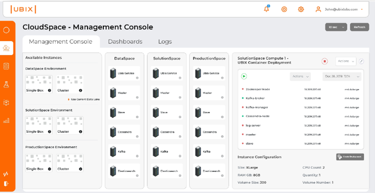Image resolution: width=375 pixels, height=193 pixels.
Task: Select the Cassandra-node row
Action: [301, 116]
